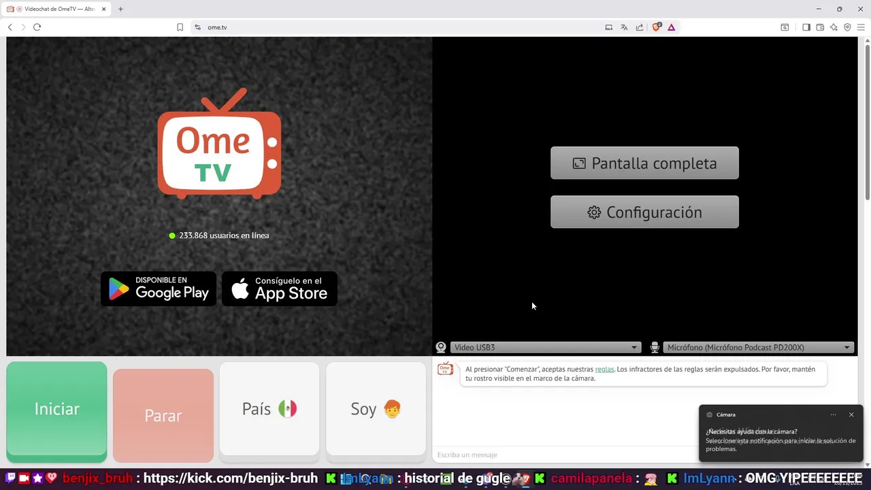
Task: Open the Brave Wallet icon
Action: (820, 27)
